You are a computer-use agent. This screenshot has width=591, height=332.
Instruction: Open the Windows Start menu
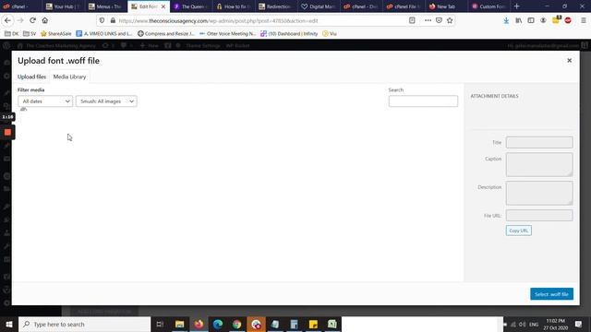(x=9, y=324)
